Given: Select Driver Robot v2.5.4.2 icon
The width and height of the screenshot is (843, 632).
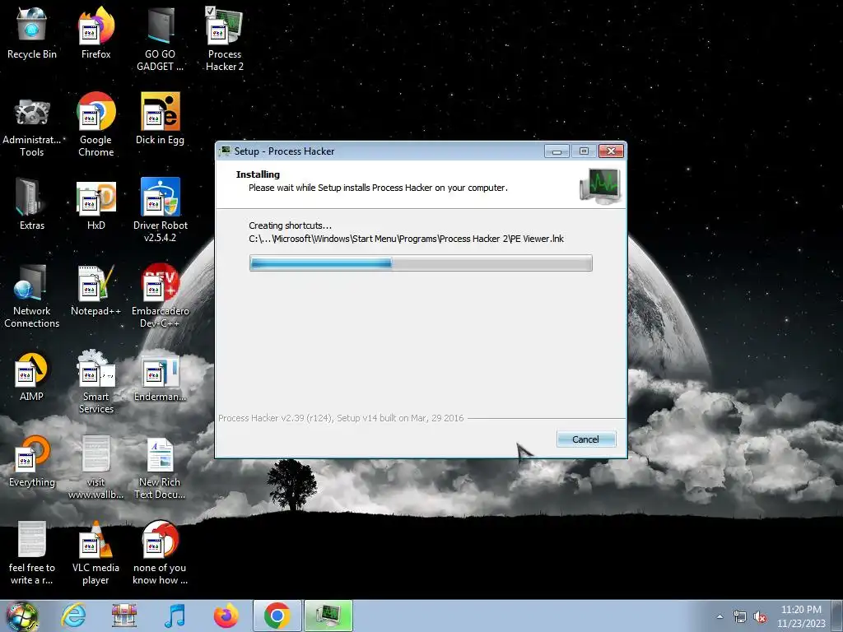Looking at the screenshot, I should click(x=160, y=210).
